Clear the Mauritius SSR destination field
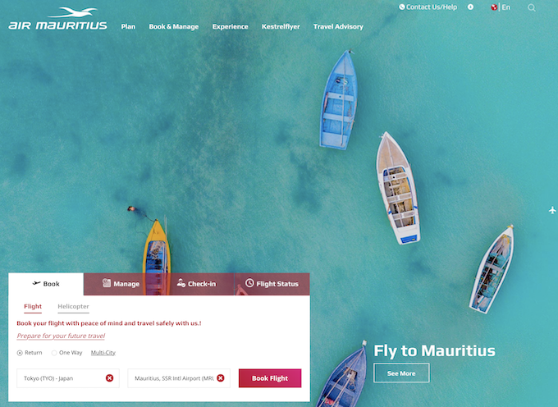The image size is (558, 407). click(x=221, y=377)
